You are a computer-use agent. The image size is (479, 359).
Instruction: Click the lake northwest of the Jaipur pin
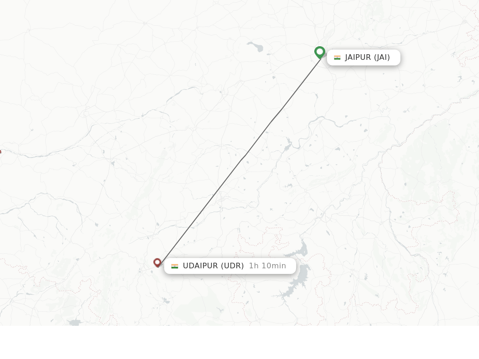(x=256, y=46)
